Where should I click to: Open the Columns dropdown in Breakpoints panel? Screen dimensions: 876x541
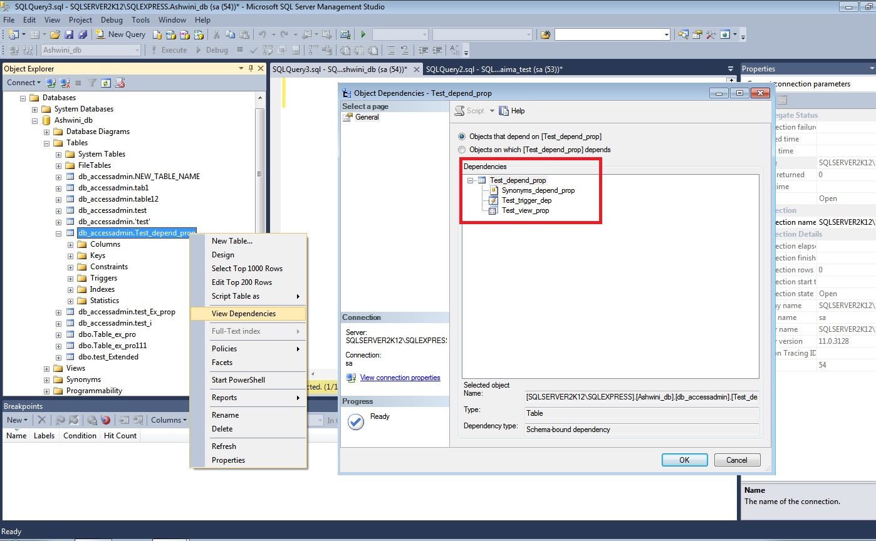point(169,420)
